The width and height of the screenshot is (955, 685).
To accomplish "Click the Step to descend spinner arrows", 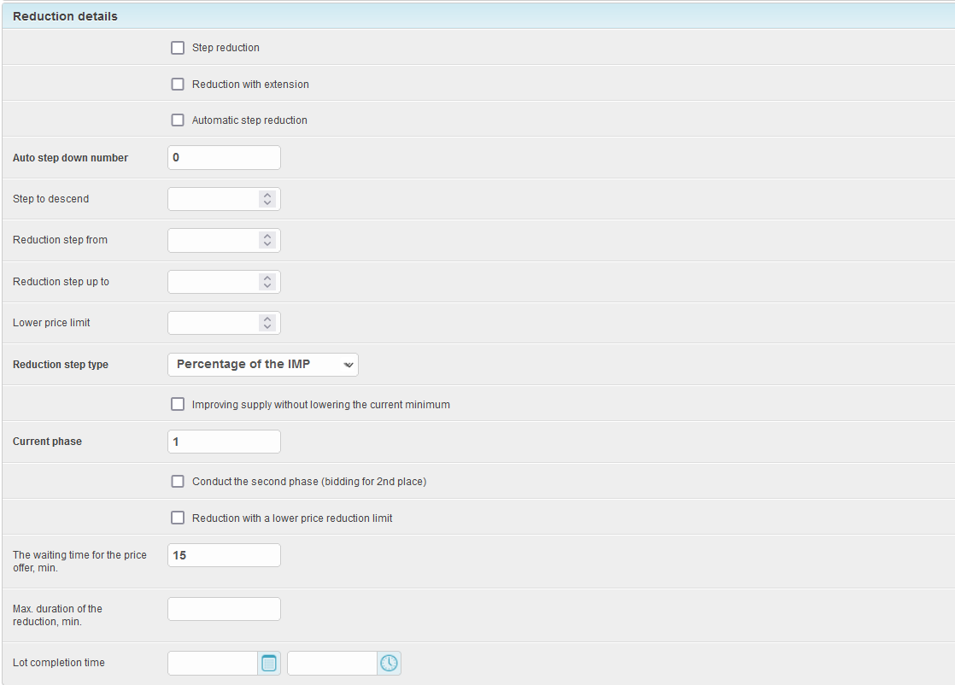I will [x=267, y=199].
